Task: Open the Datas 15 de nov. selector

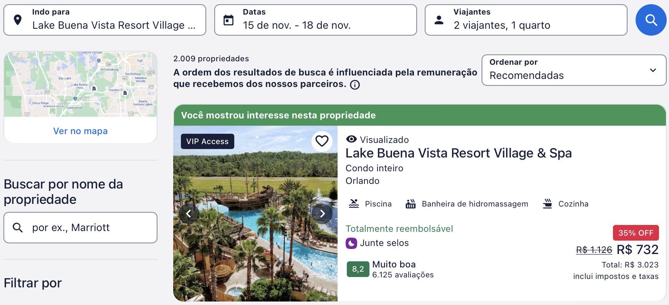Action: coord(315,20)
